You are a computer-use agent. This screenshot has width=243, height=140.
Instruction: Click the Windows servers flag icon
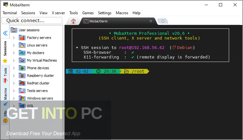click(x=22, y=98)
